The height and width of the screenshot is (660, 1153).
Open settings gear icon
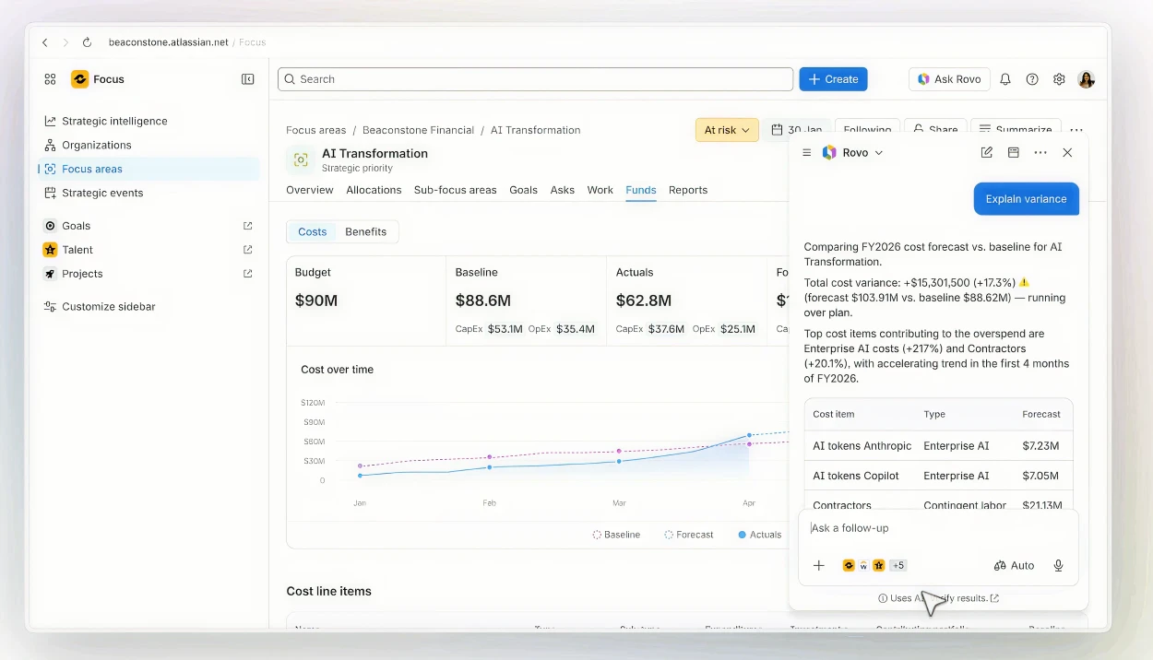(x=1059, y=79)
